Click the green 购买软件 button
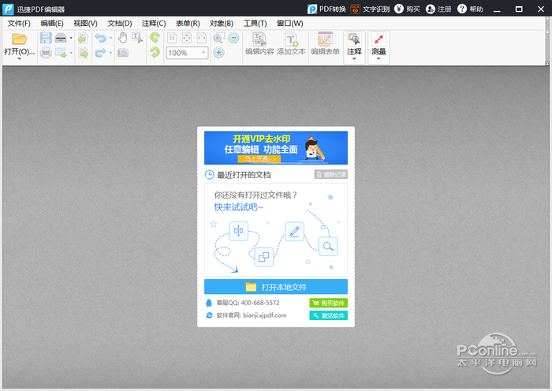 point(328,303)
